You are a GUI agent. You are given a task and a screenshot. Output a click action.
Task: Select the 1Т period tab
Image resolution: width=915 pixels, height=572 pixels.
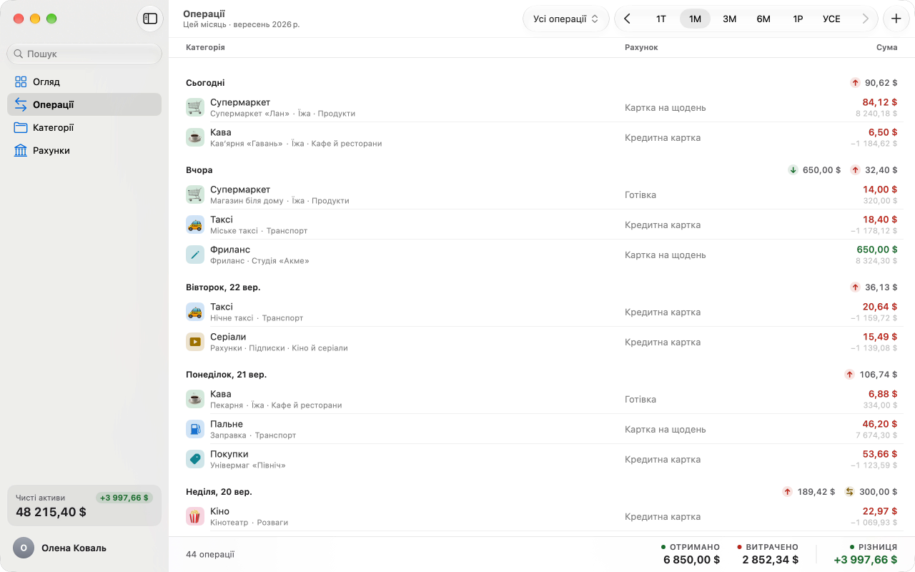coord(661,19)
